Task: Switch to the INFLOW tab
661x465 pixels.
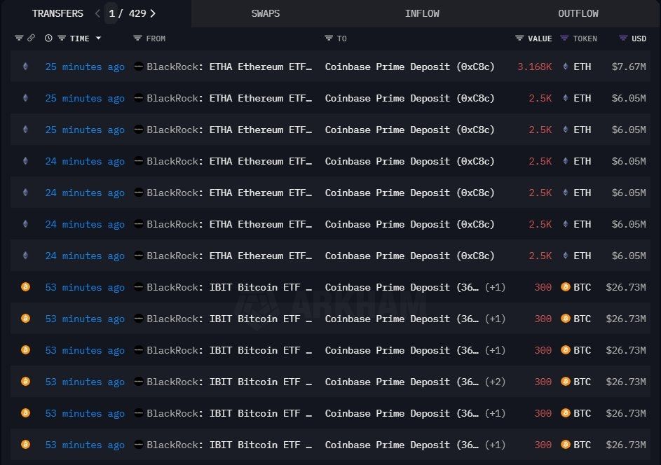Action: coord(422,13)
